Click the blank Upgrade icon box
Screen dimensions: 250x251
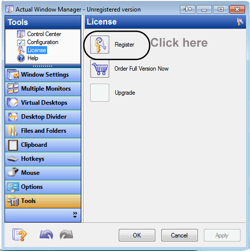tap(100, 93)
